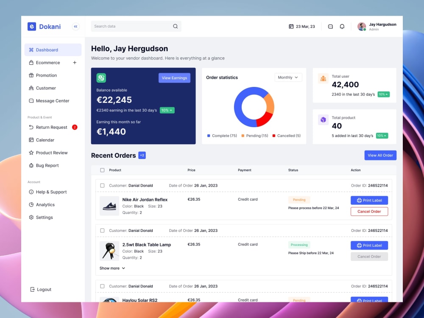Check the 2.5wt Black Table Lamp order's checkbox
Viewport: 424px width, 318px height.
(x=102, y=230)
